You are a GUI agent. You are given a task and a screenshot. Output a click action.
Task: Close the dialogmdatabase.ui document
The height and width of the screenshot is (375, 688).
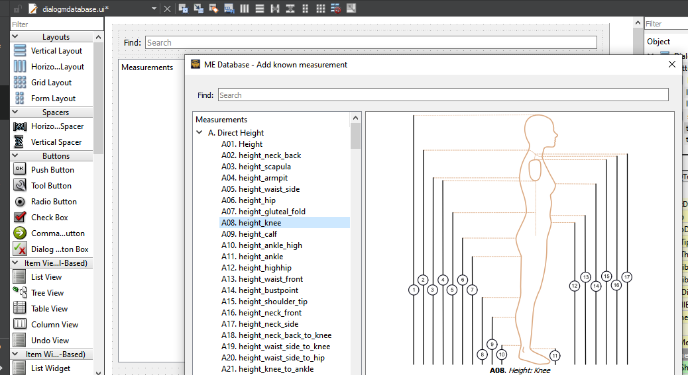[168, 9]
